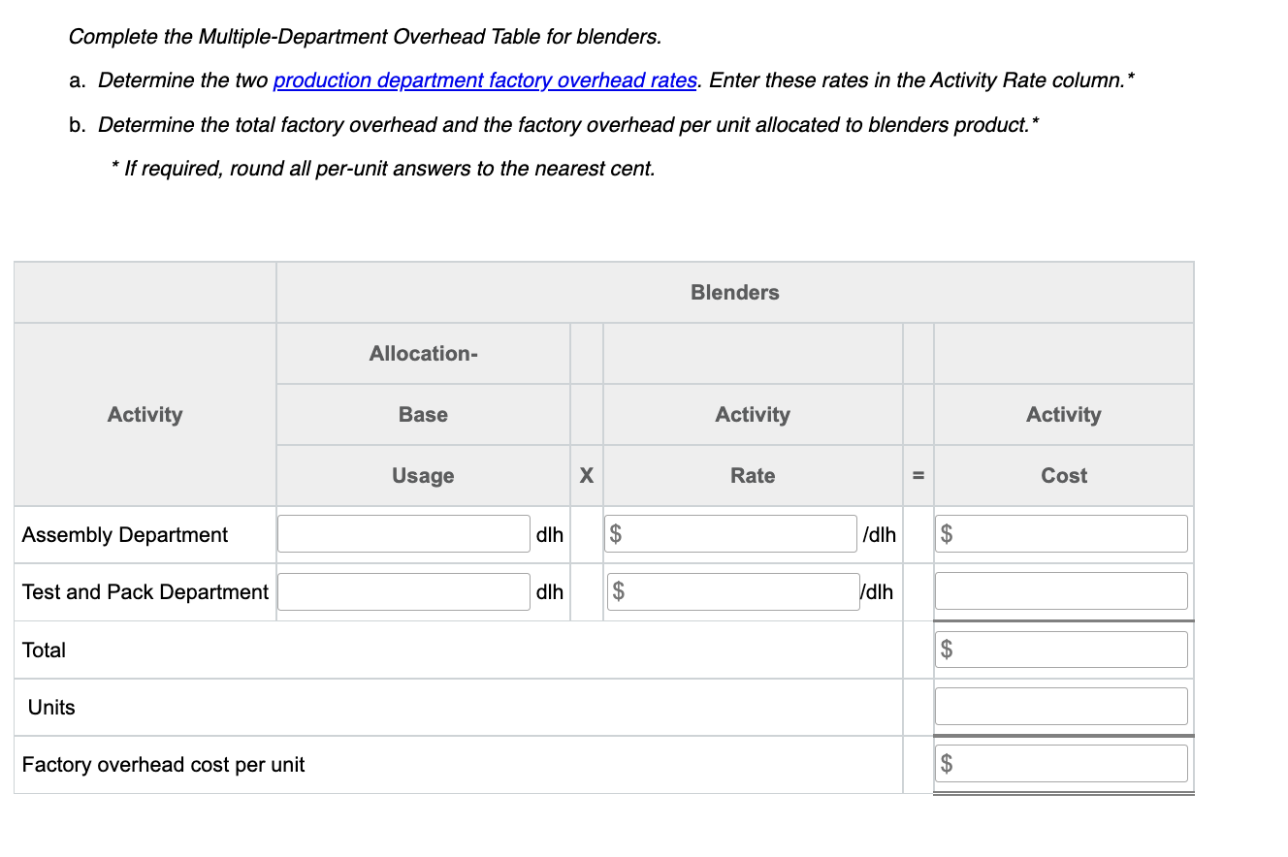Image resolution: width=1288 pixels, height=857 pixels.
Task: Click the Assembly Department row label
Action: pos(124,534)
